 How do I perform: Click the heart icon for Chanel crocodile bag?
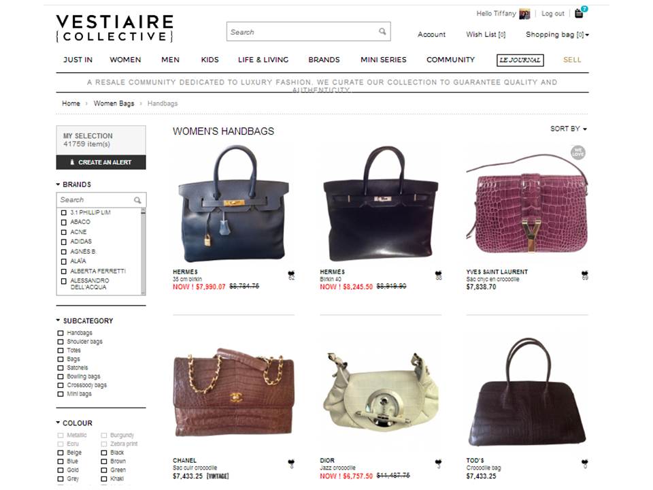(291, 462)
